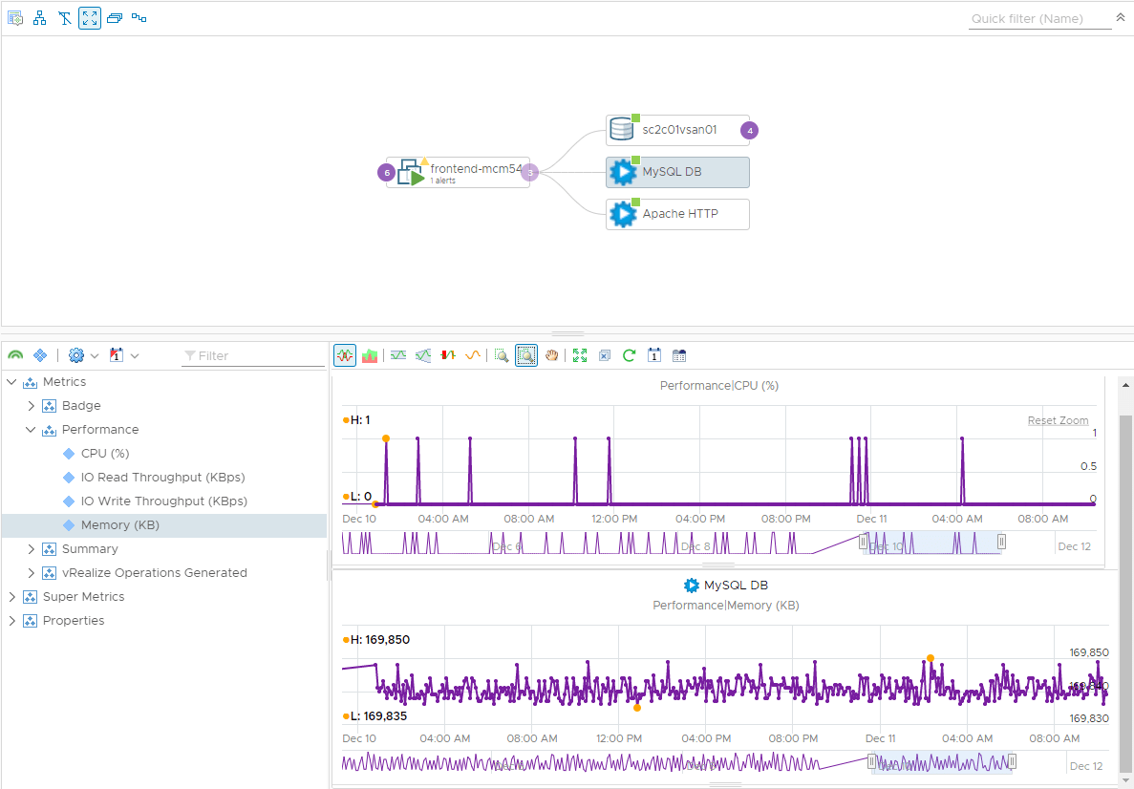Viewport: 1134px width, 789px height.
Task: Collapse the Performance metrics group
Action: point(31,429)
